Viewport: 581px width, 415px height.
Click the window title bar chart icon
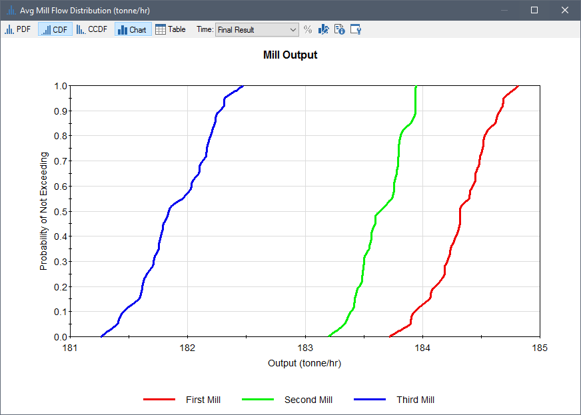point(11,11)
